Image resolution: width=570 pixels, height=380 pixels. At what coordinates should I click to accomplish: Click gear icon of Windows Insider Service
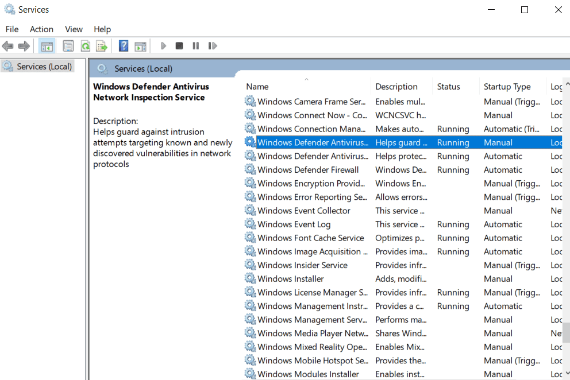pyautogui.click(x=250, y=265)
